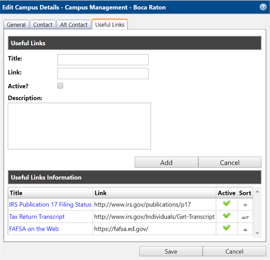Open the Contact tab

click(43, 25)
